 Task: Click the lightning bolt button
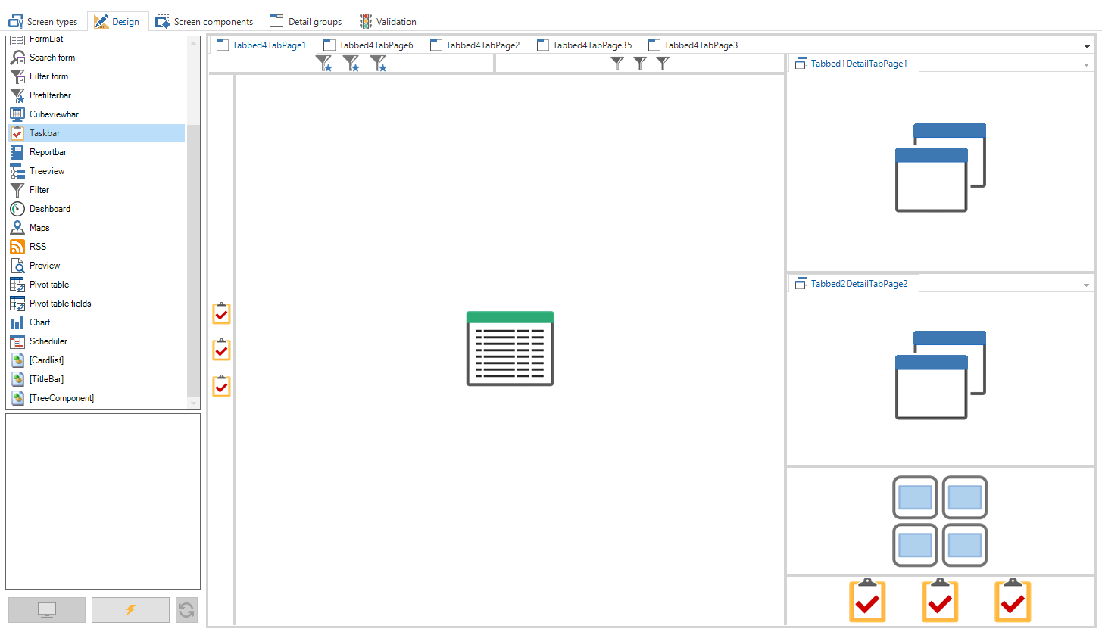pos(130,609)
